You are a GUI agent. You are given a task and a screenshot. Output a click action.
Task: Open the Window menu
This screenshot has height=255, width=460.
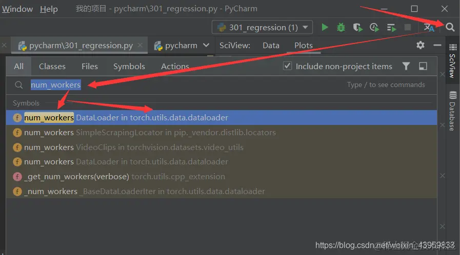17,9
